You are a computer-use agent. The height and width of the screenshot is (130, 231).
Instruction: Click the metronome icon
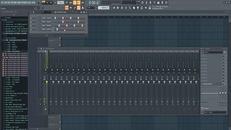point(67,3)
